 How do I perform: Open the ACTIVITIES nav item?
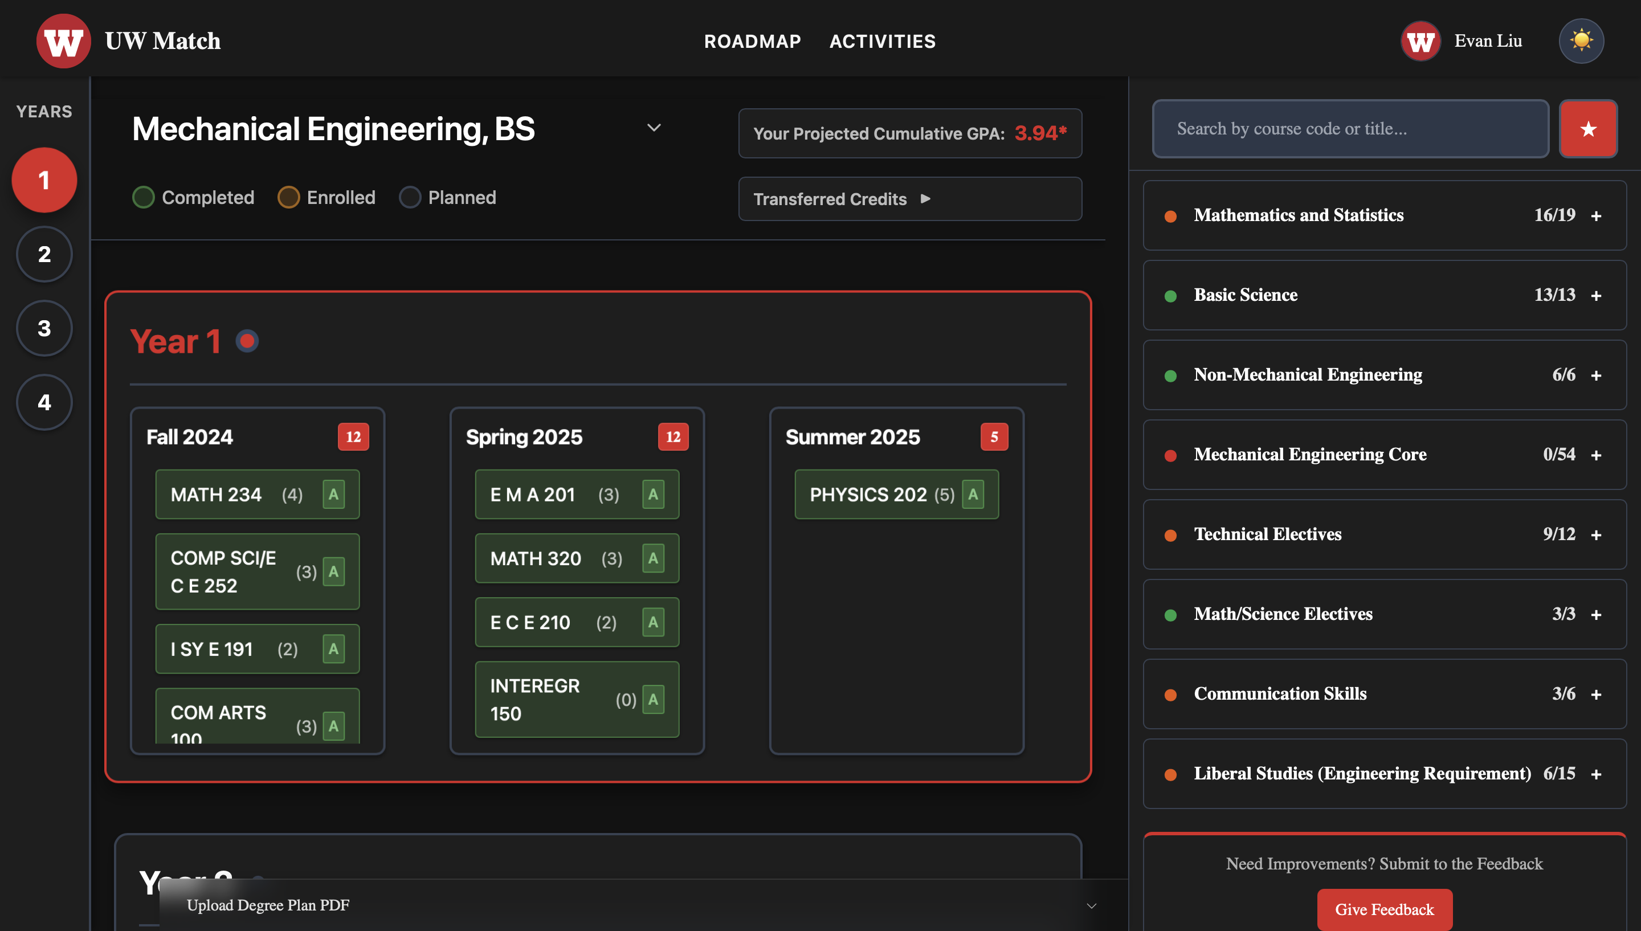(x=882, y=42)
